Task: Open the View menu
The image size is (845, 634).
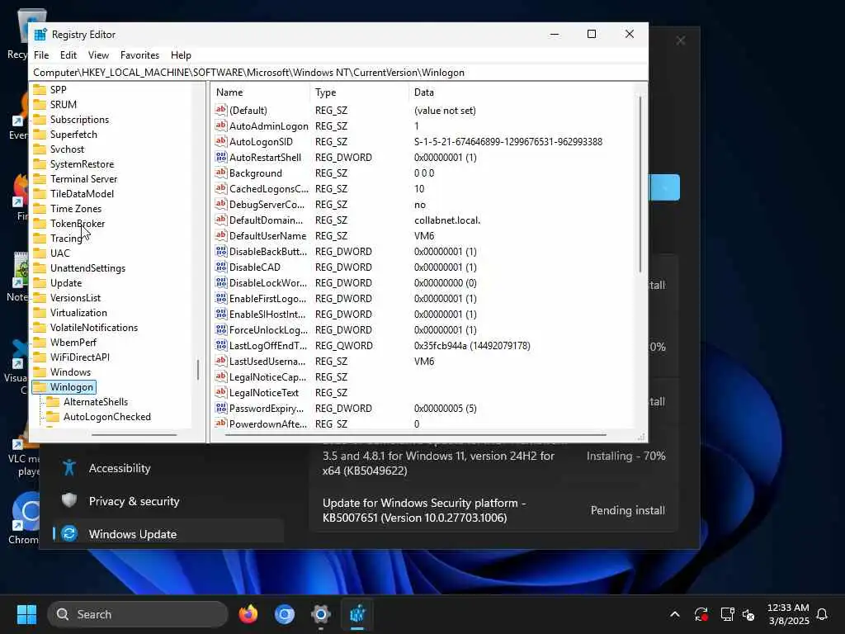Action: 98,55
